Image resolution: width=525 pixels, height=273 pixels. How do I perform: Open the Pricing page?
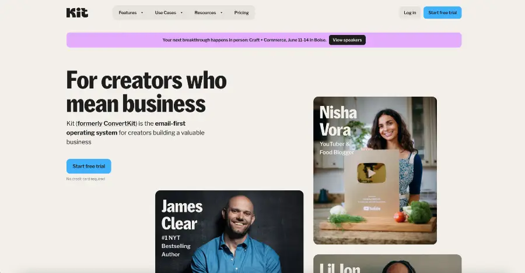(x=242, y=13)
